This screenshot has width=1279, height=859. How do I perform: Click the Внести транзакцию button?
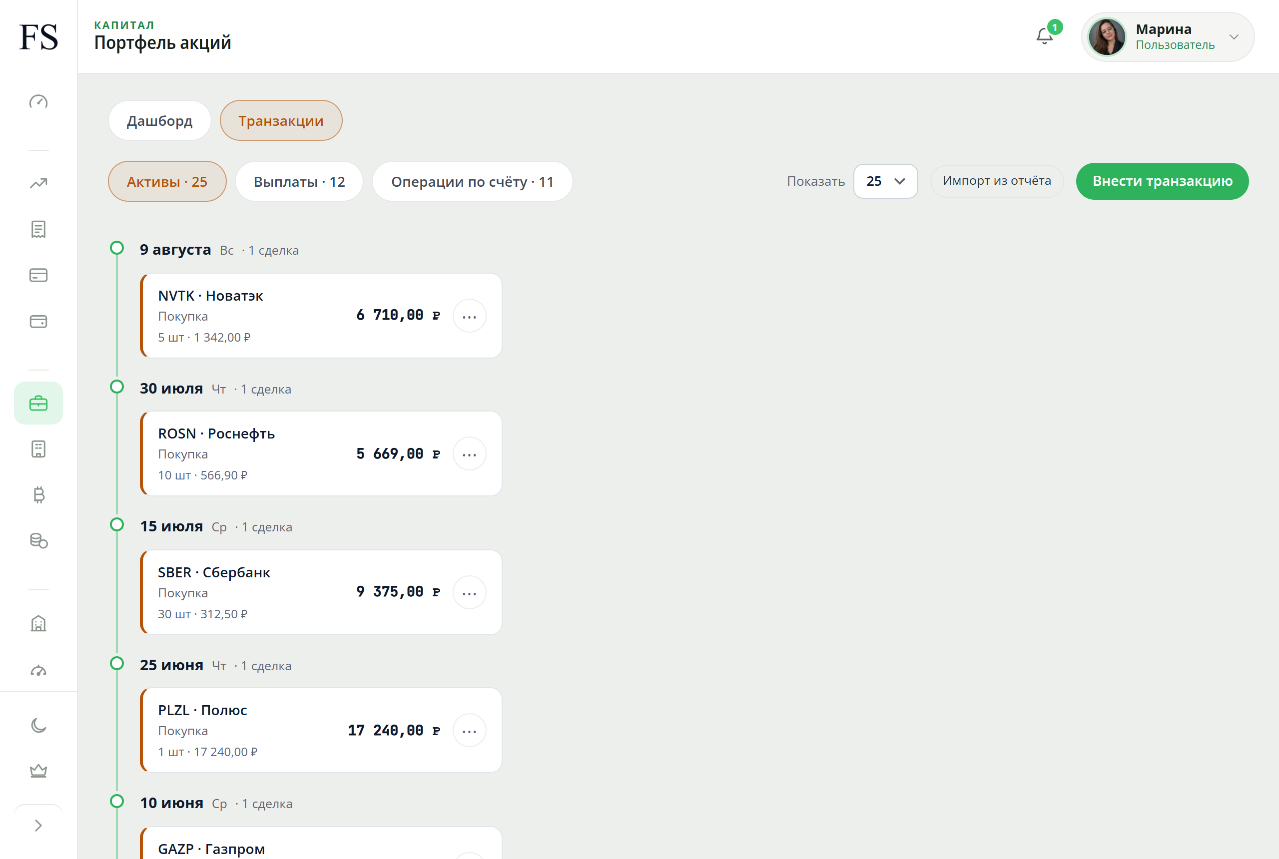[1162, 181]
